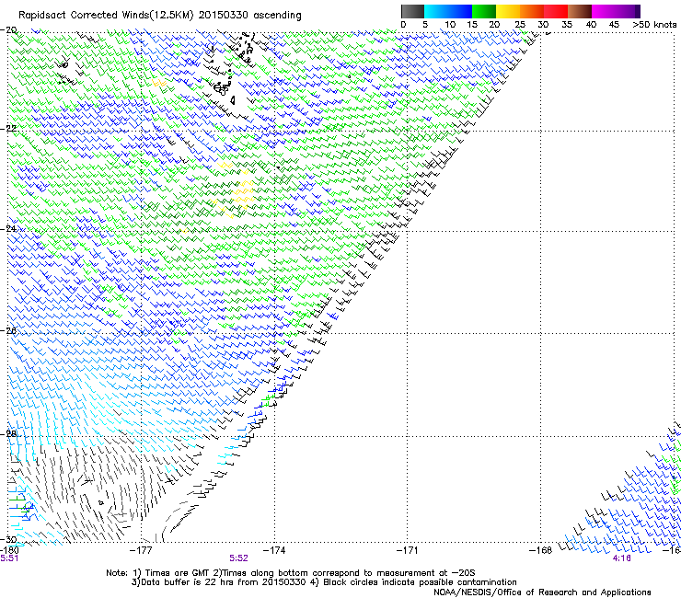This screenshot has height=598, width=681.
Task: Click the brown 35-40 knots color band
Action: tap(580, 11)
